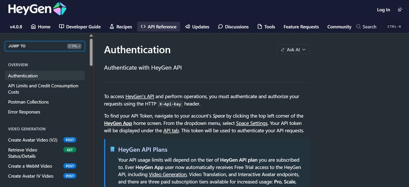Click POST badge of Create a WebM Video
Screen dimensions: 409x187
point(69,166)
